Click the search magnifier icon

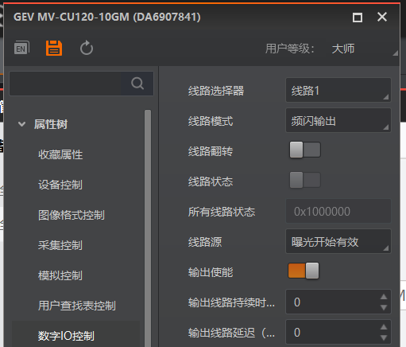tap(137, 84)
